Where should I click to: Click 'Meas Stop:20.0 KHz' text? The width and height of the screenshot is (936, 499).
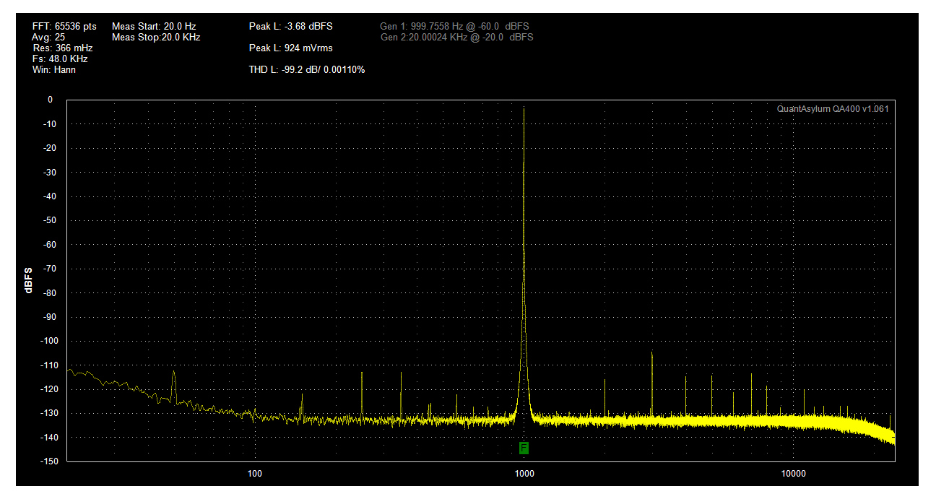pyautogui.click(x=156, y=37)
